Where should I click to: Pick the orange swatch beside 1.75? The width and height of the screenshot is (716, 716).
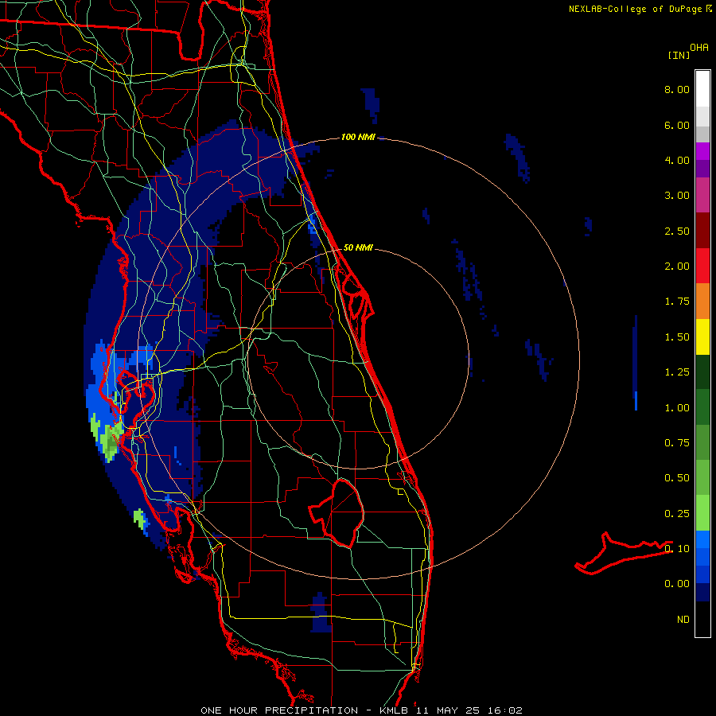pyautogui.click(x=702, y=301)
